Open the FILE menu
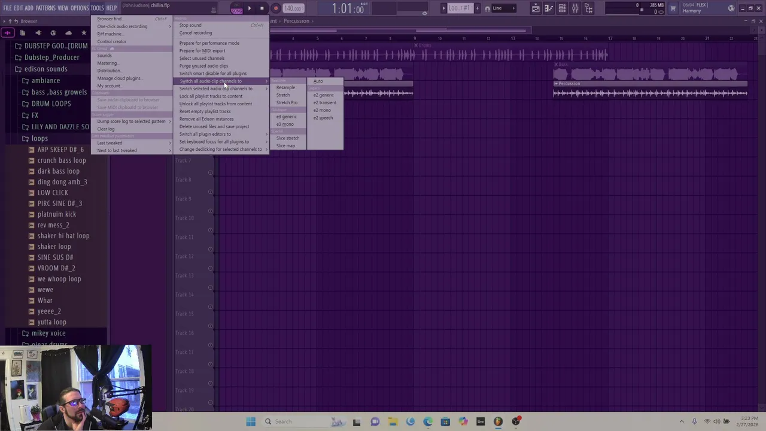This screenshot has height=431, width=766. pyautogui.click(x=7, y=8)
